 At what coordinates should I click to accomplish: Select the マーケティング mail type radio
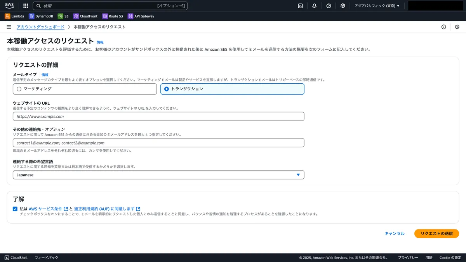tap(19, 89)
